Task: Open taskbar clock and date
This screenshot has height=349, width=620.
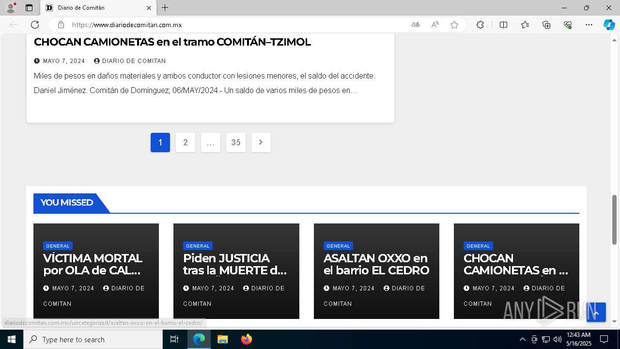Action: (x=578, y=339)
